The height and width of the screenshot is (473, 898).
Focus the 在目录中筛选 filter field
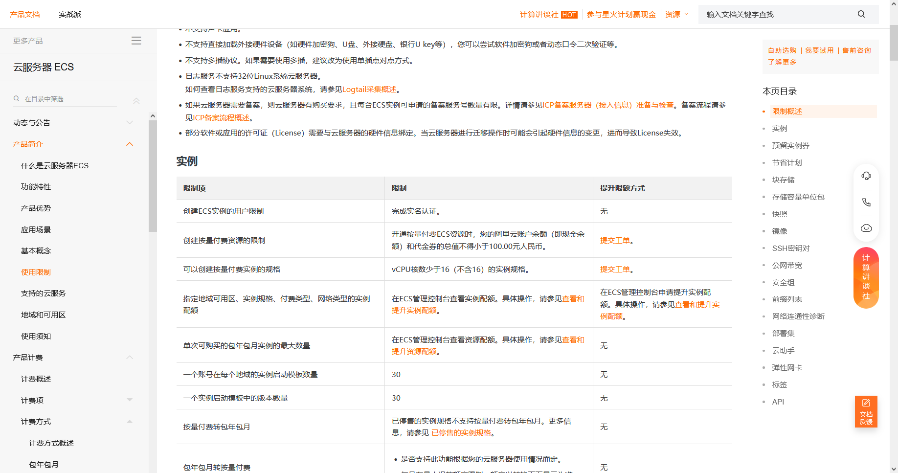point(70,98)
